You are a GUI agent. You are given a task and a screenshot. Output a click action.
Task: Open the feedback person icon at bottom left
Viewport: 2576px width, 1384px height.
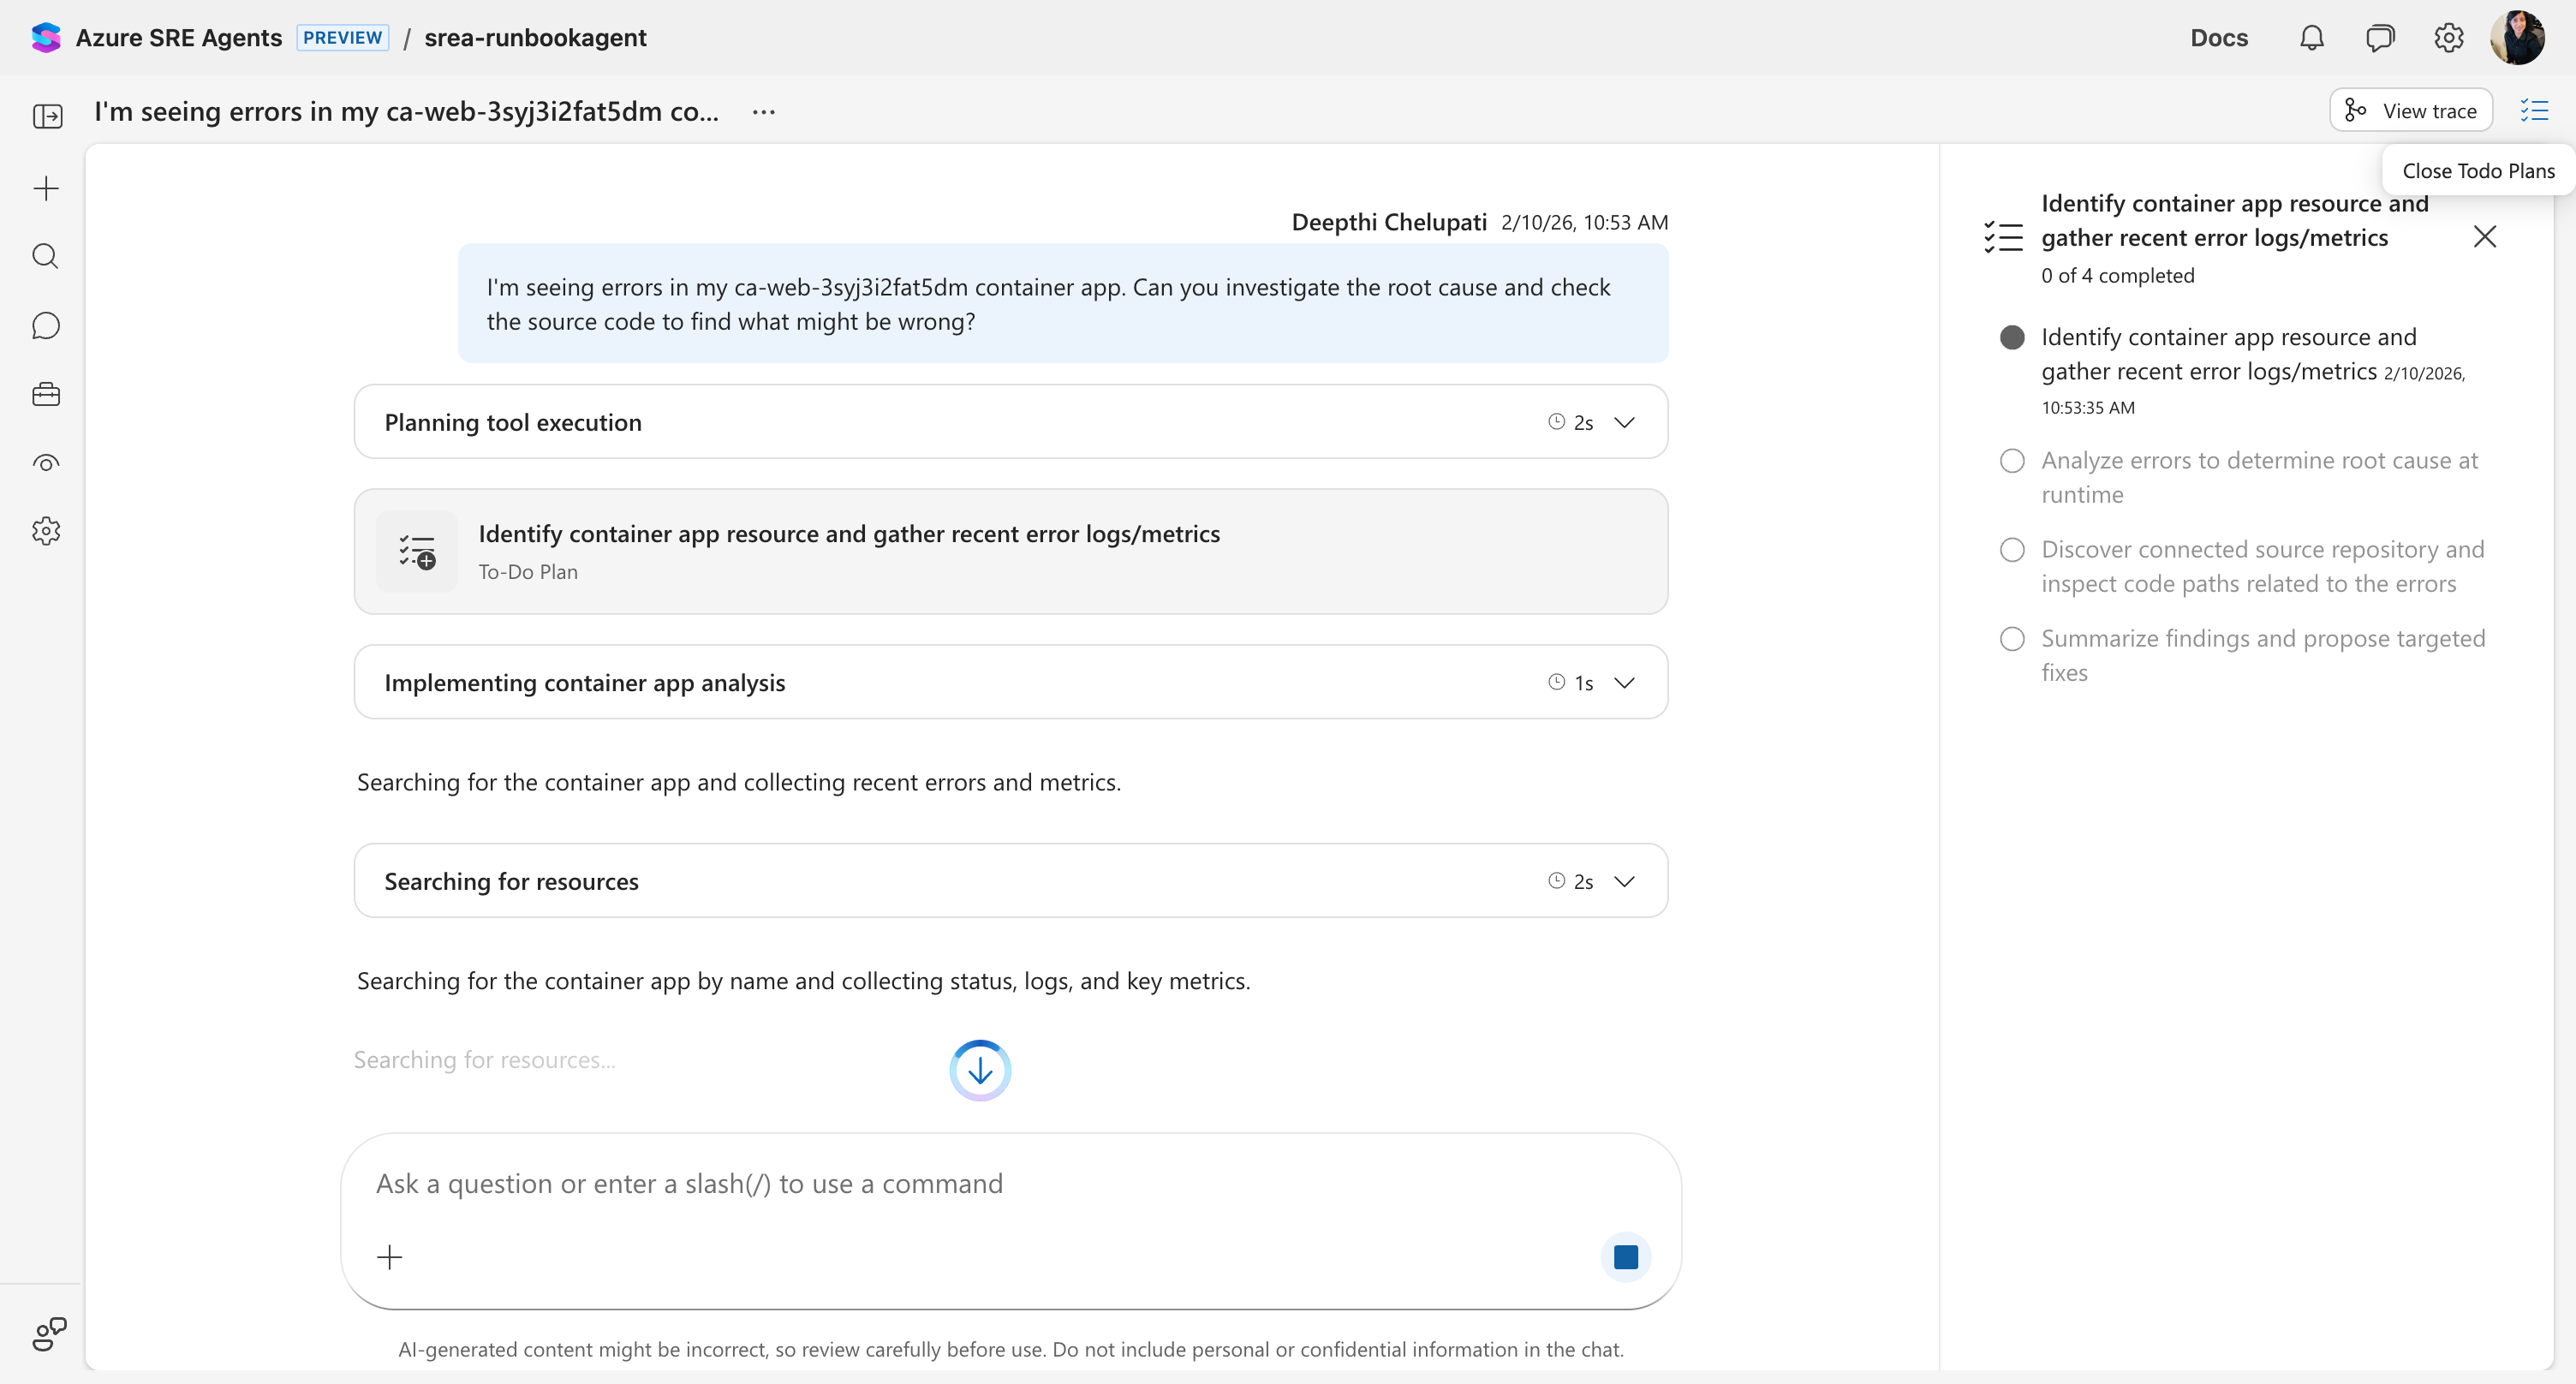(49, 1334)
